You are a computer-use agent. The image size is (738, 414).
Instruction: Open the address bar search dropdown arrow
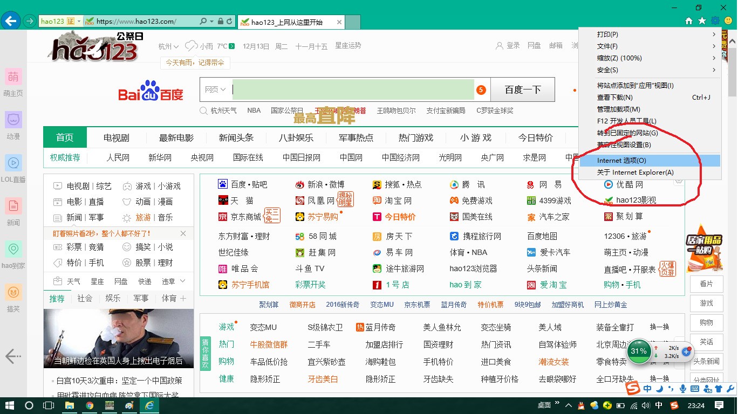click(x=211, y=22)
